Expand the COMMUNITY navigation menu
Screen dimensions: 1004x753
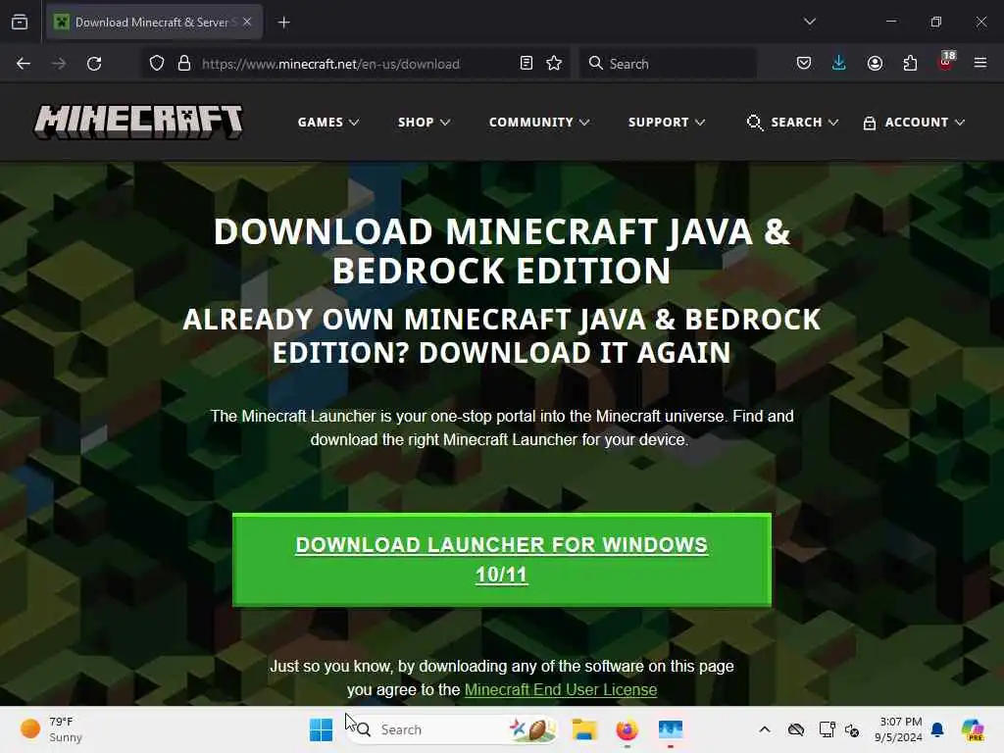click(539, 122)
